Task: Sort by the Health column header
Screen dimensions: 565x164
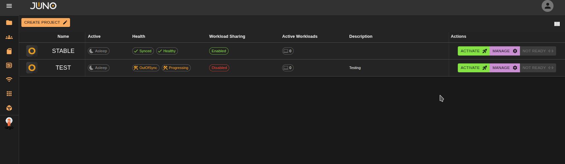Action: pyautogui.click(x=138, y=36)
